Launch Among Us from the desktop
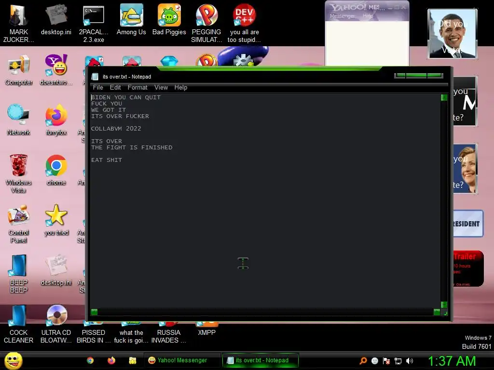The image size is (494, 370). click(131, 19)
